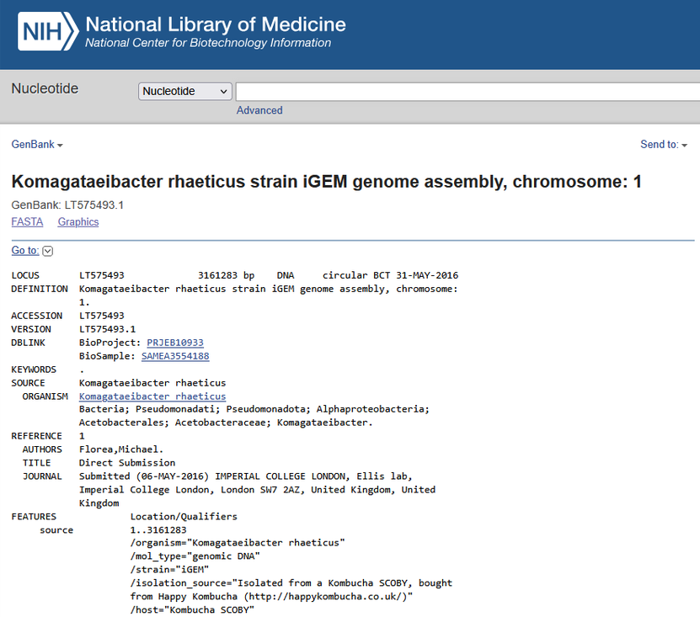
Task: Click the /host="Kombucha SCOBY" qualifier
Action: point(192,610)
